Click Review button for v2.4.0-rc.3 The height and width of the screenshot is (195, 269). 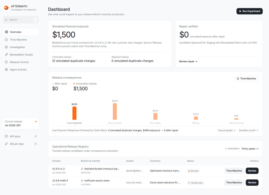pos(252,171)
